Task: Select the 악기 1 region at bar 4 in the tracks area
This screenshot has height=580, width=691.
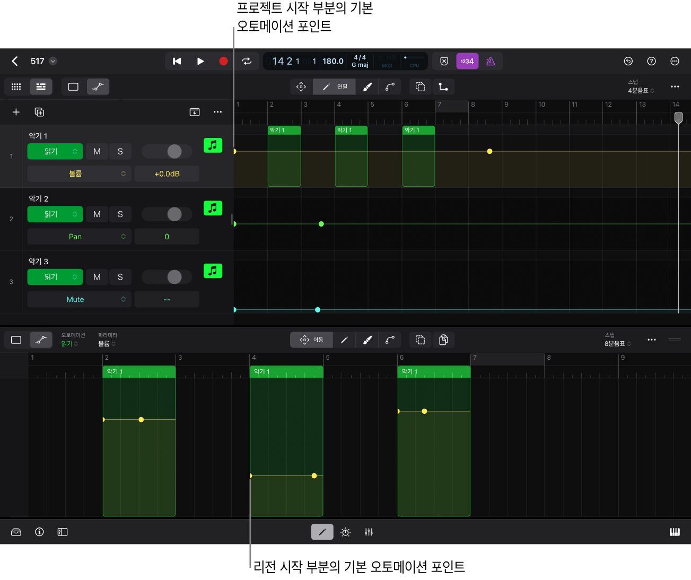Action: 351,156
